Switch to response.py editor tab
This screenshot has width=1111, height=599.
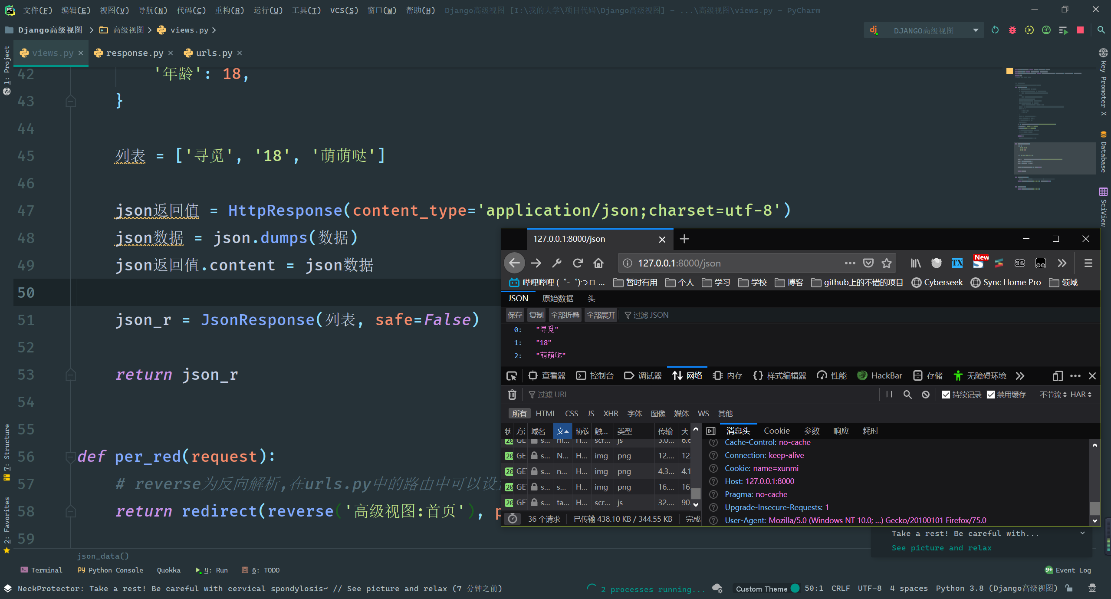click(135, 53)
